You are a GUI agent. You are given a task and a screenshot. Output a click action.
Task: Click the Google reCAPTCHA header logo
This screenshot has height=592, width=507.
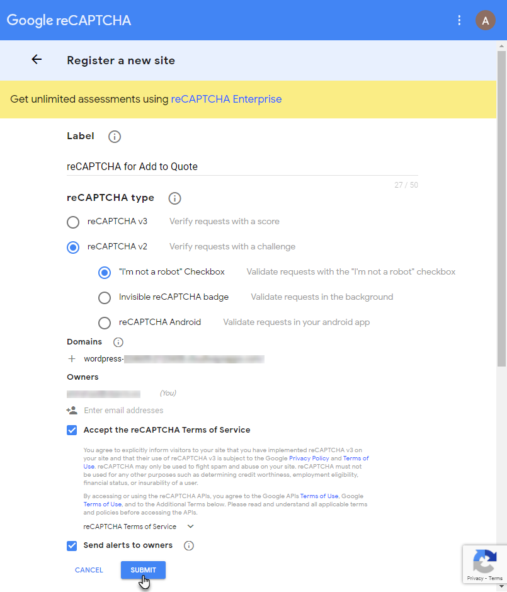pos(69,20)
